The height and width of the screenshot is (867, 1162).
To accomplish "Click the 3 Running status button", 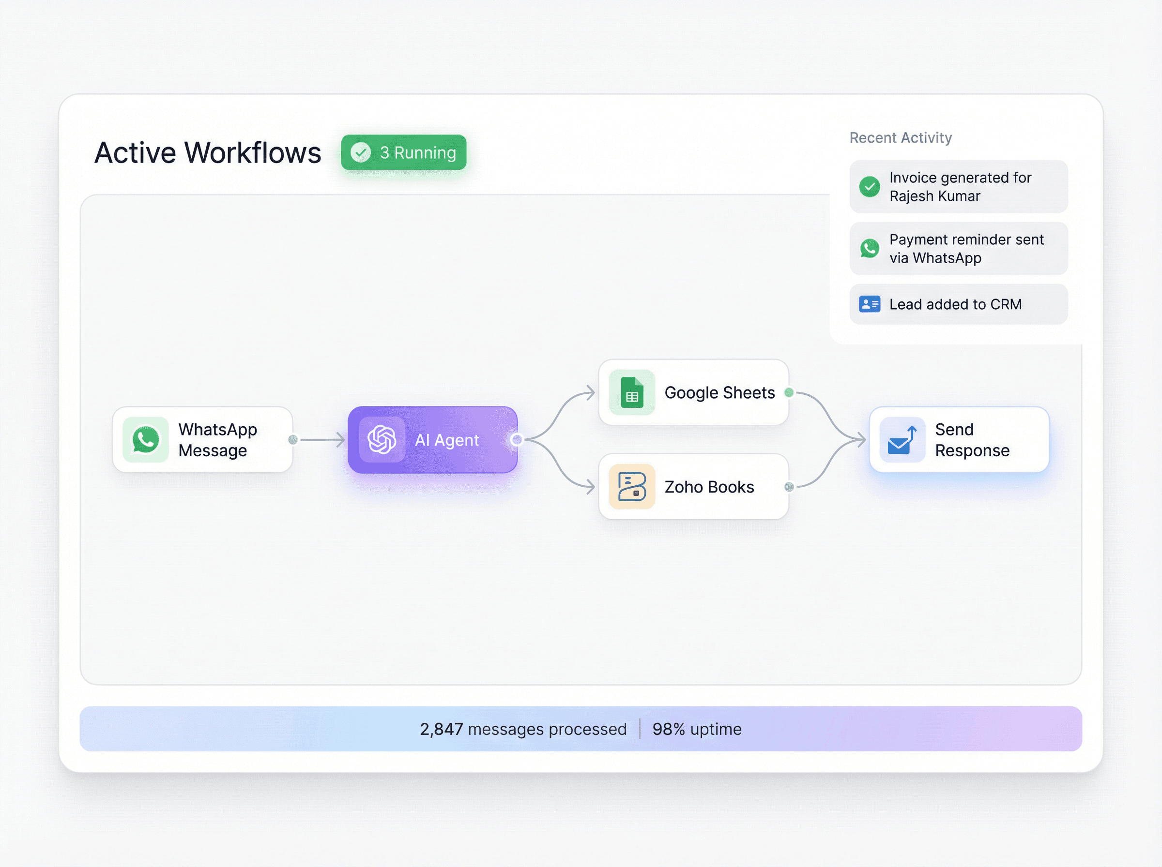I will [403, 153].
